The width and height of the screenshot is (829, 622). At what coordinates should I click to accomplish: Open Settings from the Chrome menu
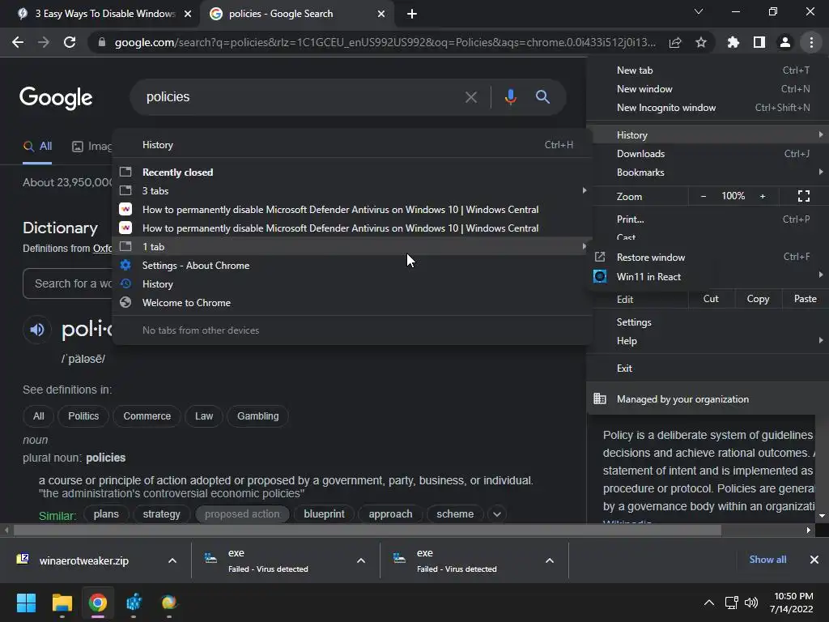(708, 322)
